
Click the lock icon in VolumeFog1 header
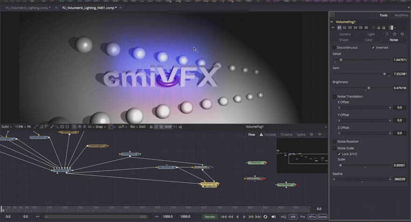point(378,27)
